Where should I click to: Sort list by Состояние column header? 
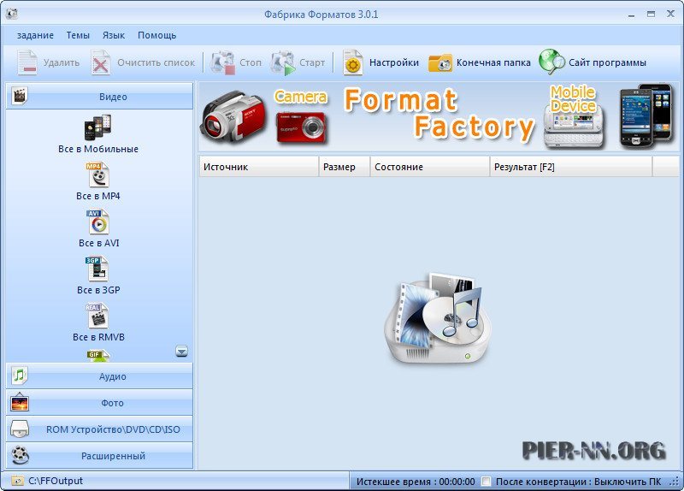tap(430, 167)
